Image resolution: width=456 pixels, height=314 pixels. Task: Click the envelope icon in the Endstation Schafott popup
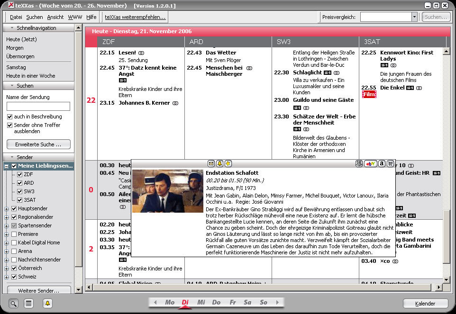tap(211, 164)
